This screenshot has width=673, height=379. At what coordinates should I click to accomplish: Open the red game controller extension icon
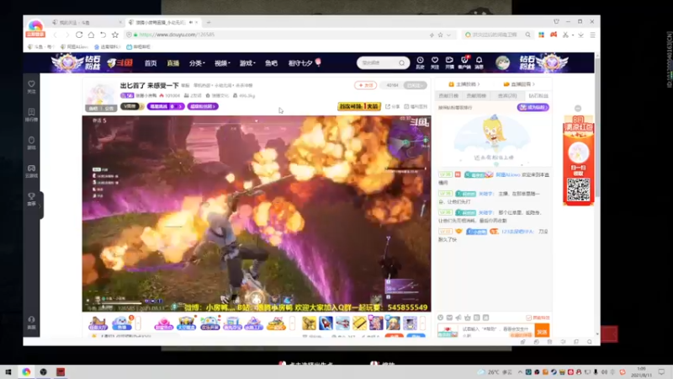coord(554,35)
